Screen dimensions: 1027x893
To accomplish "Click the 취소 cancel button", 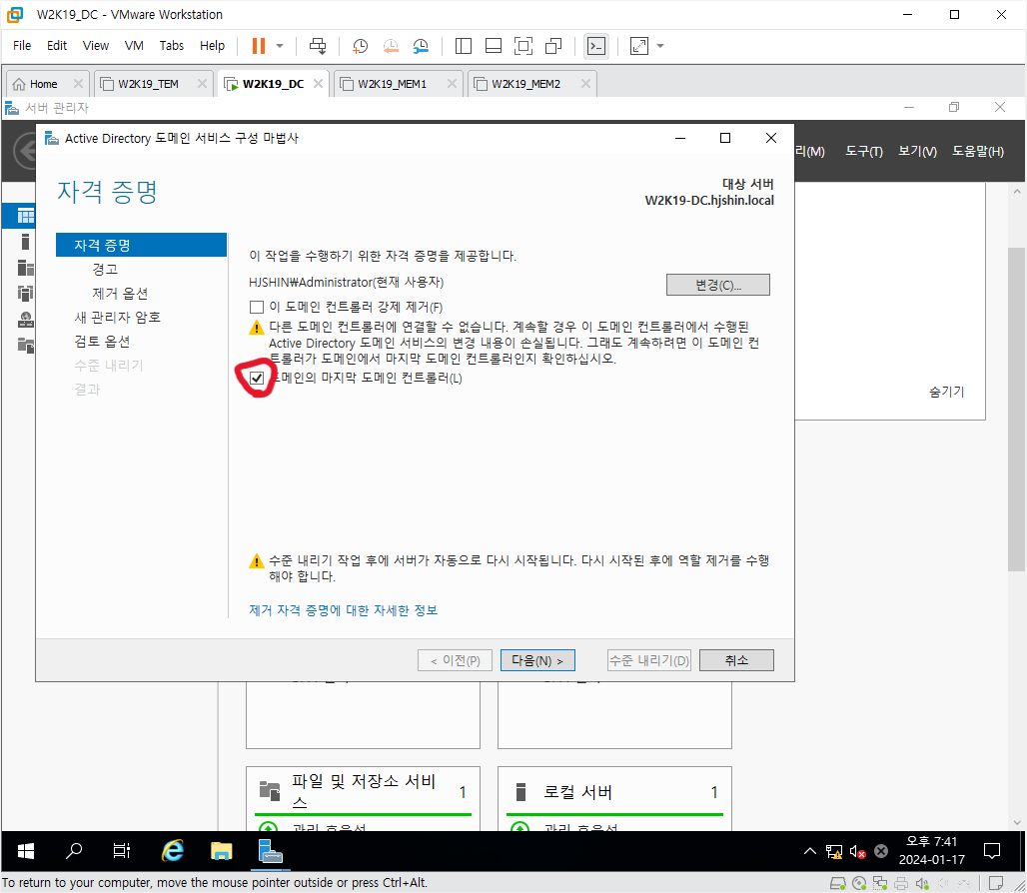I will 736,660.
